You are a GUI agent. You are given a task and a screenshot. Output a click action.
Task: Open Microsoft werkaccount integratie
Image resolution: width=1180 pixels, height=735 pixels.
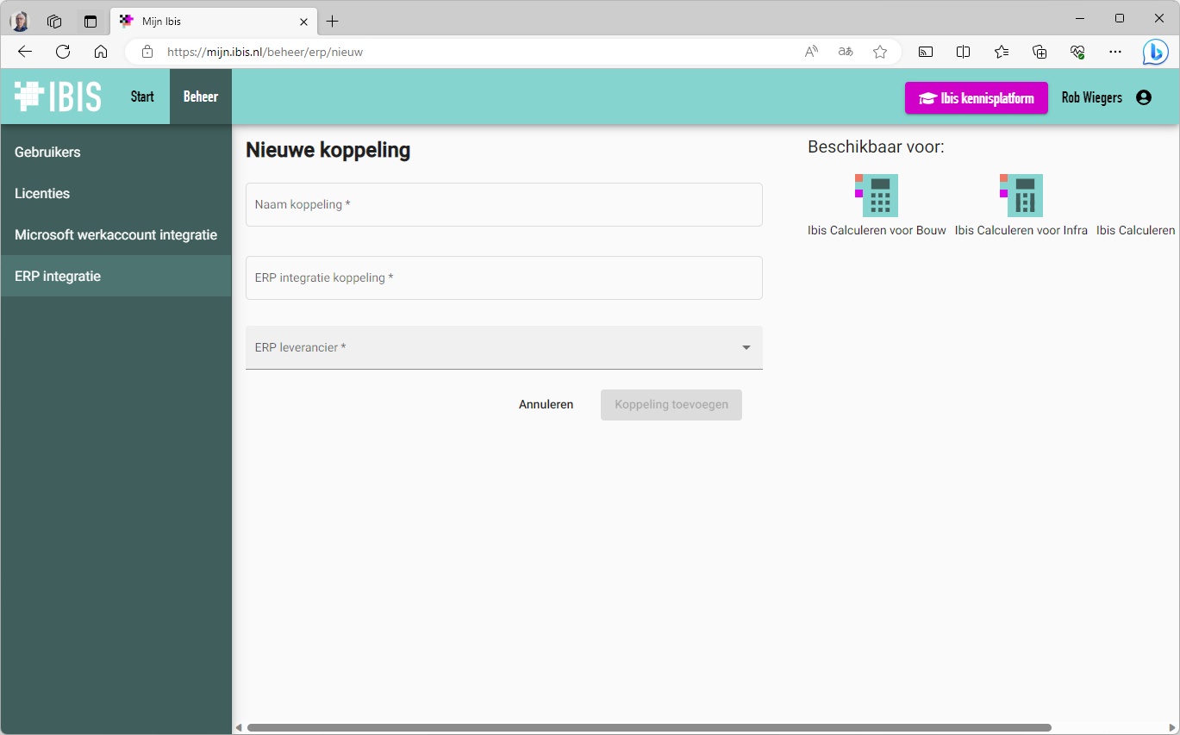click(x=116, y=234)
